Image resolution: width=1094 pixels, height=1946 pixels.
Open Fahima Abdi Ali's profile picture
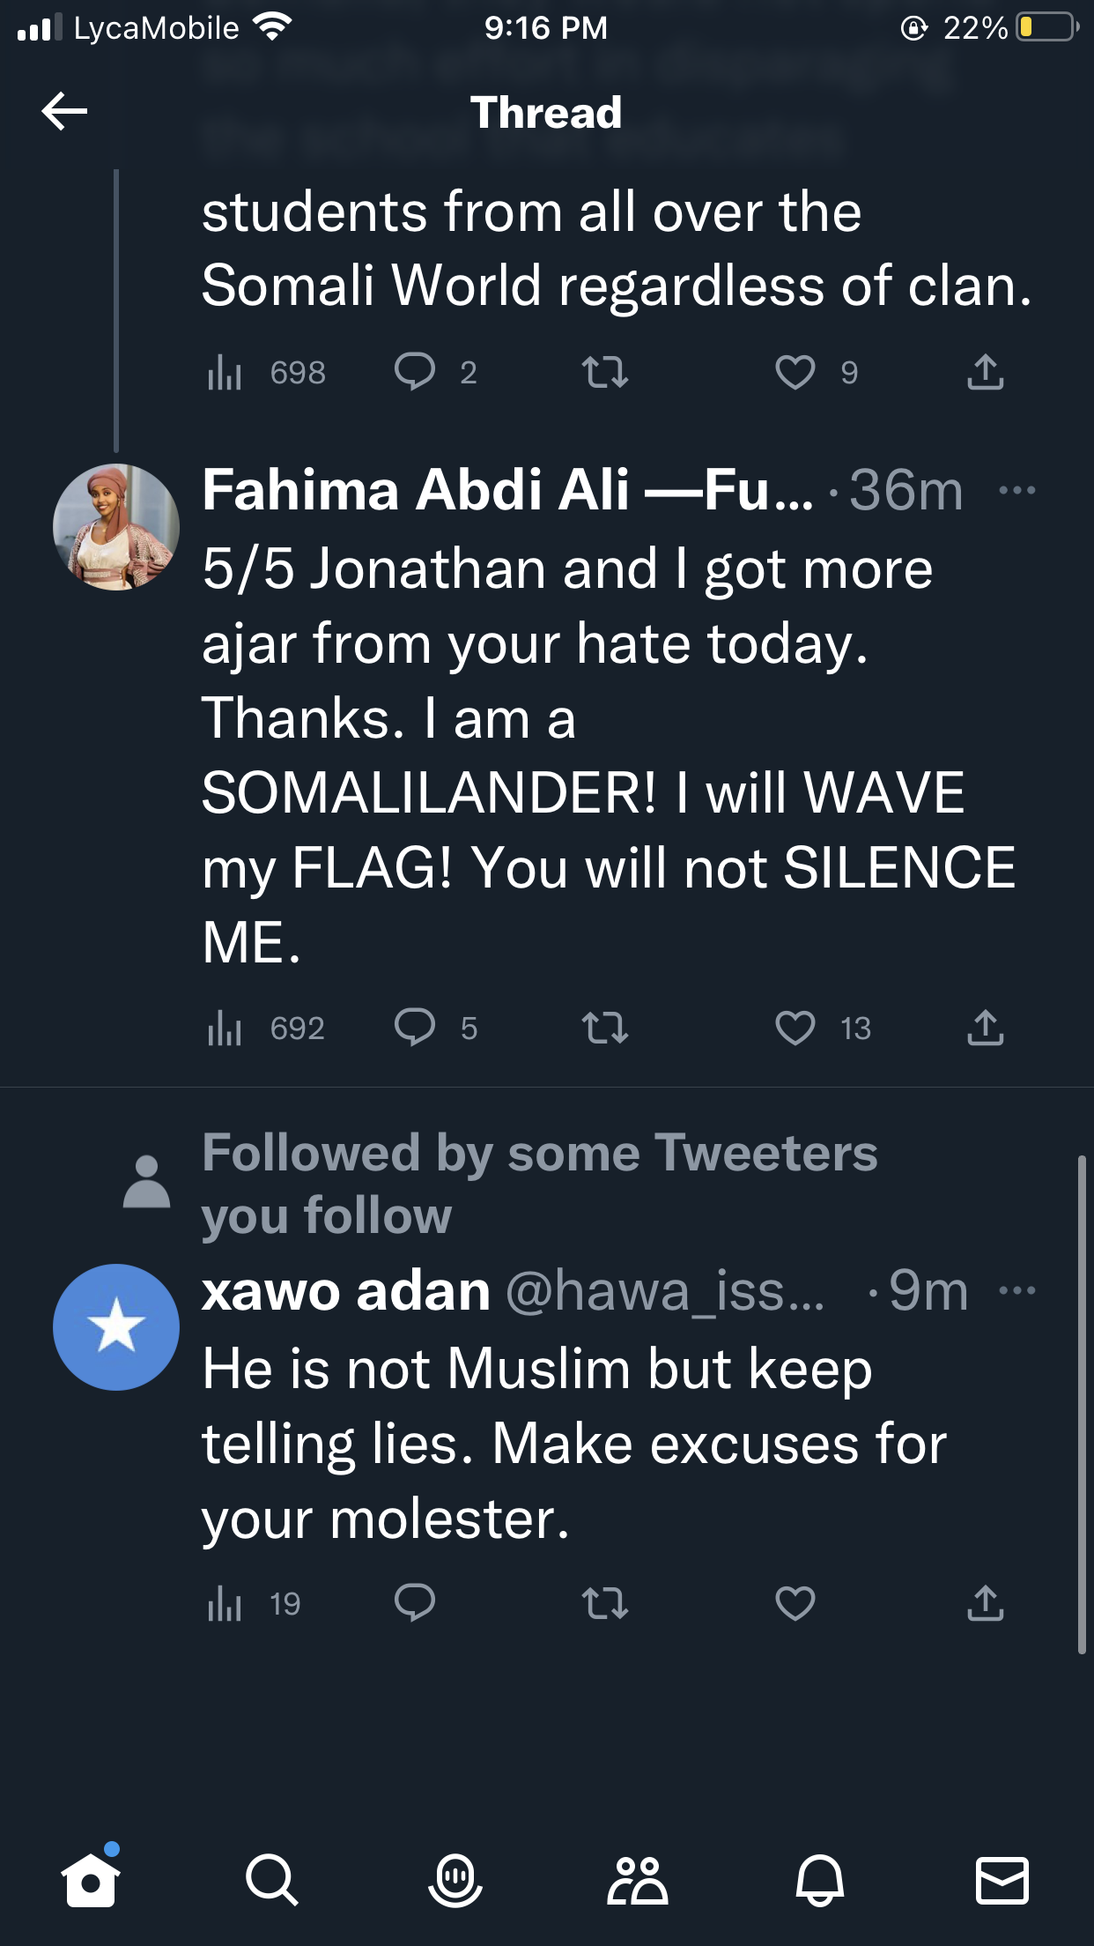[116, 527]
